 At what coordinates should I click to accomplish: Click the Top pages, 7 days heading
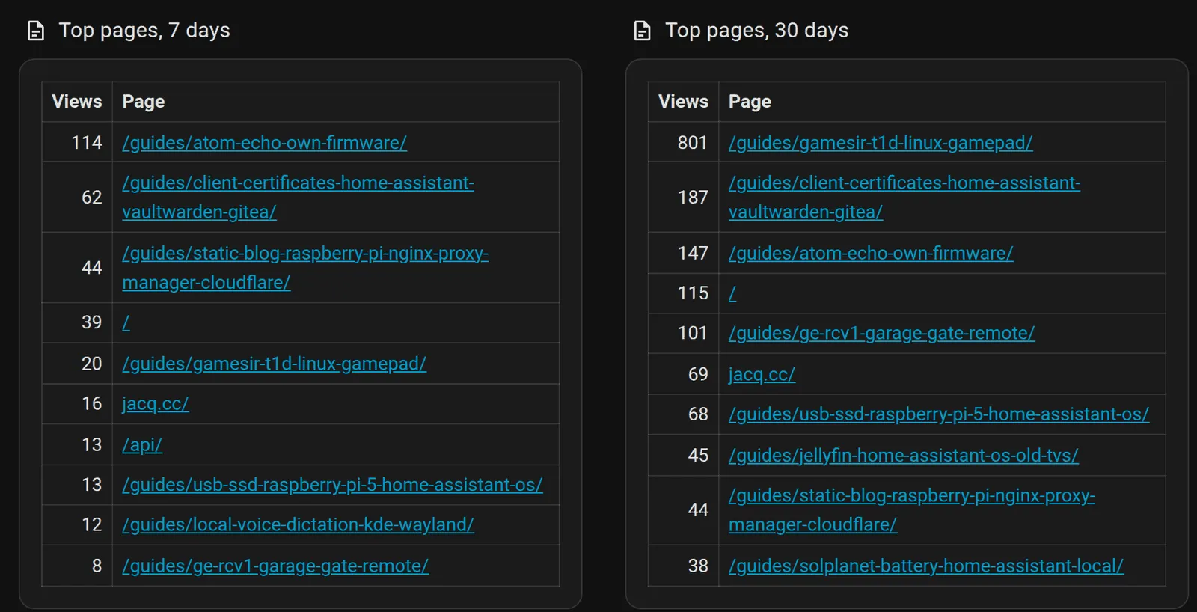(144, 31)
